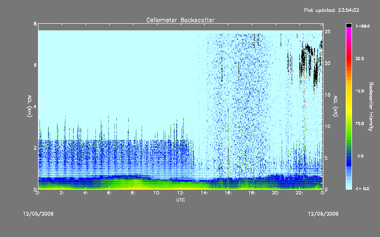Click the "25" tick on the kft axis

tap(327, 32)
